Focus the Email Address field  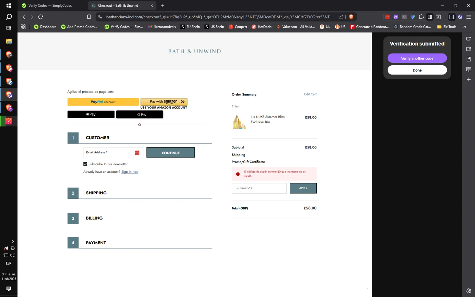tap(113, 153)
